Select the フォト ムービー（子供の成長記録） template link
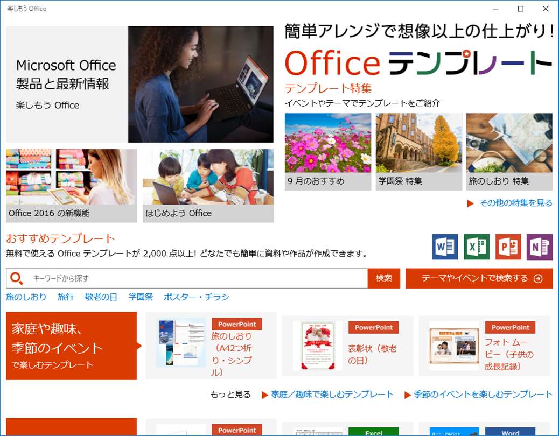This screenshot has width=559, height=436. [x=509, y=354]
